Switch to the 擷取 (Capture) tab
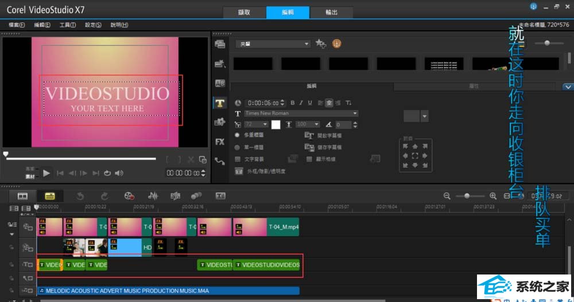This screenshot has width=574, height=302. (244, 12)
